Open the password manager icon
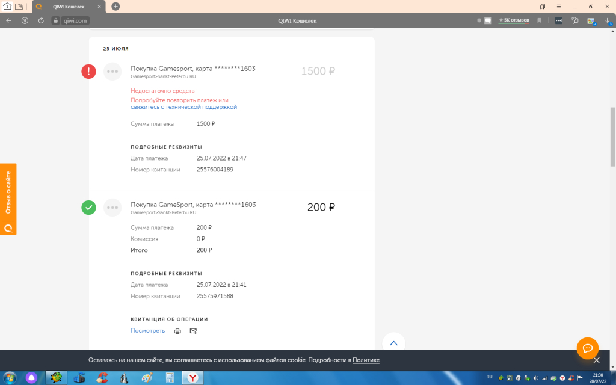The image size is (616, 385). pos(559,20)
